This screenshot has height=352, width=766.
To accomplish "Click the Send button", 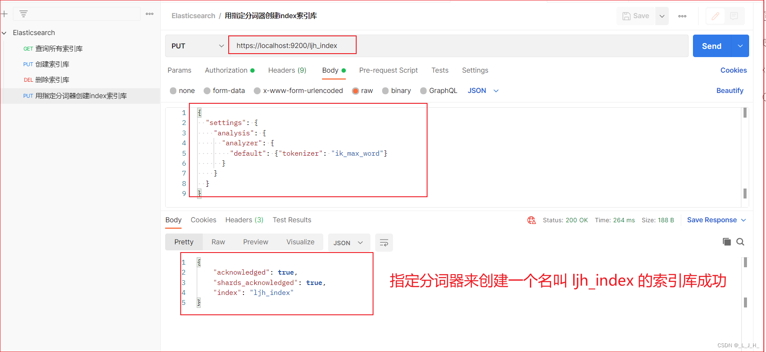I will (712, 46).
